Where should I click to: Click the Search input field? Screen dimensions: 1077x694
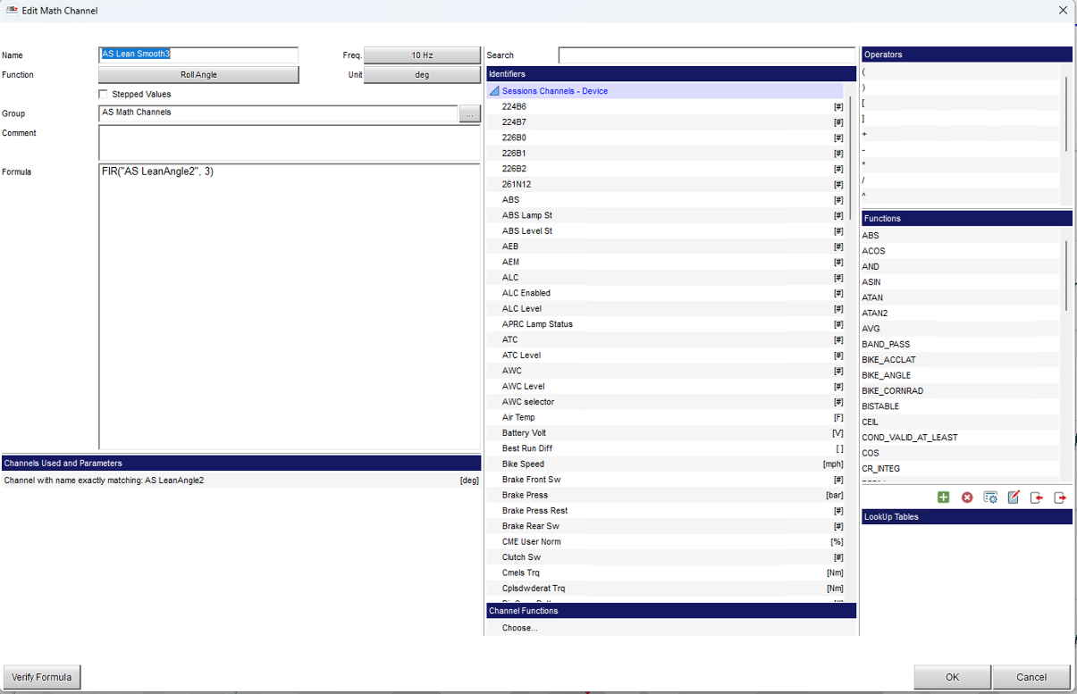pos(707,55)
